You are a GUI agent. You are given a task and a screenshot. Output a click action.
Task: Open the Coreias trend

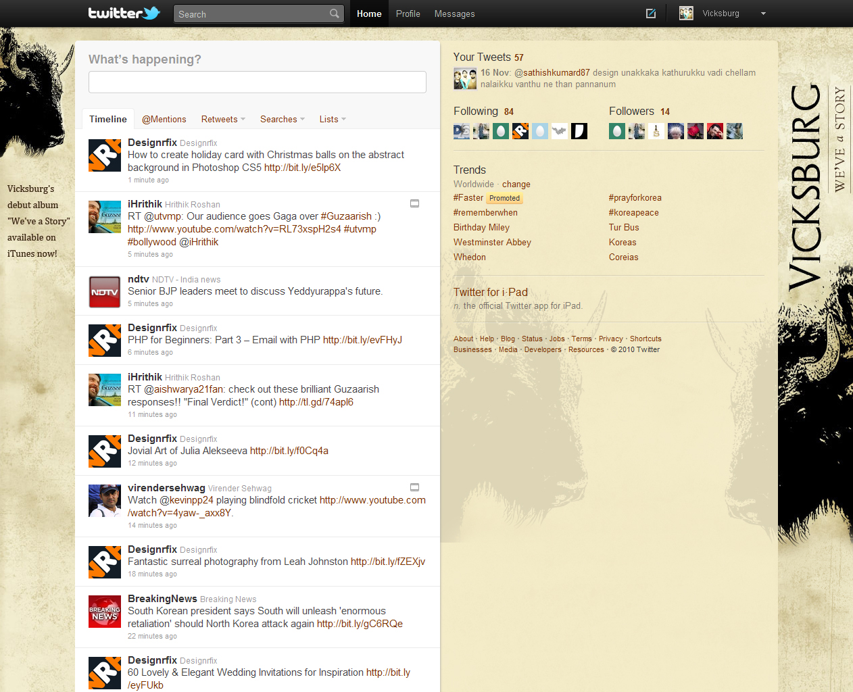[624, 257]
